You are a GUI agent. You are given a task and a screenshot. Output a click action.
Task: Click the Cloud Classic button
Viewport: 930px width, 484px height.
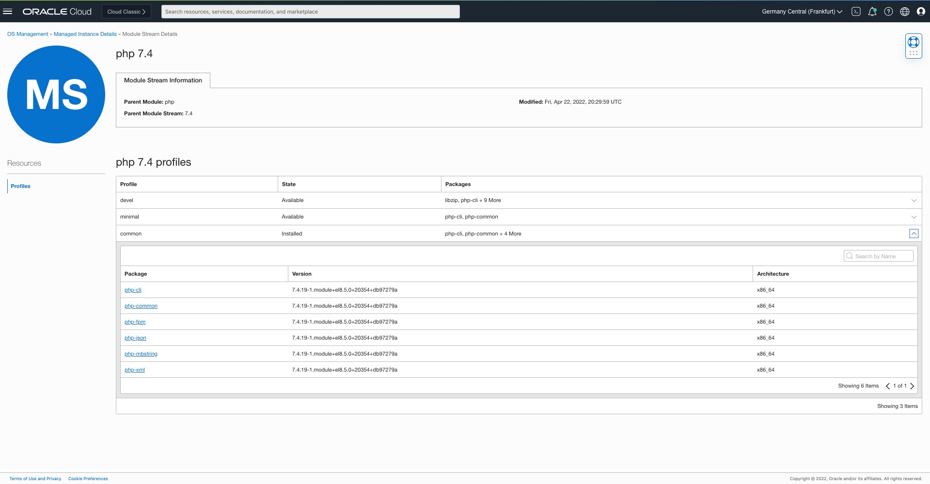[126, 12]
